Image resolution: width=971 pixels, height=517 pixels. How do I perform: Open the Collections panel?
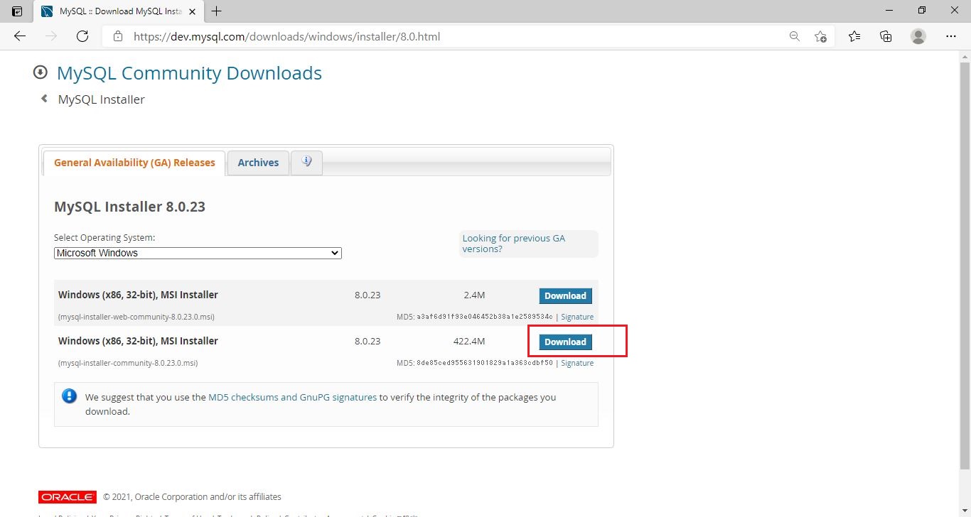886,36
